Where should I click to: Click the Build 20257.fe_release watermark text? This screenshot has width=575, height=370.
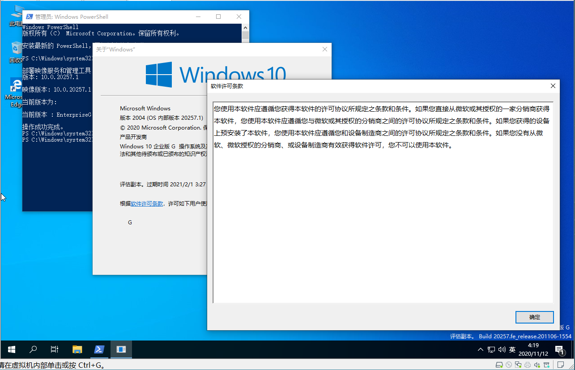tap(525, 336)
